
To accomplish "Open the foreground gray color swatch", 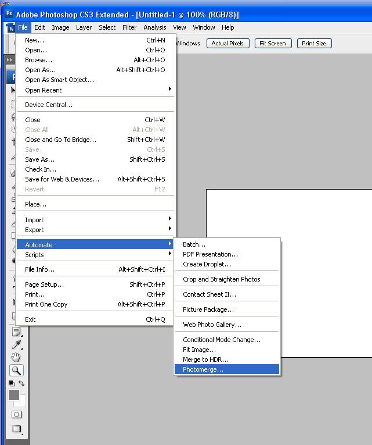I will click(13, 395).
